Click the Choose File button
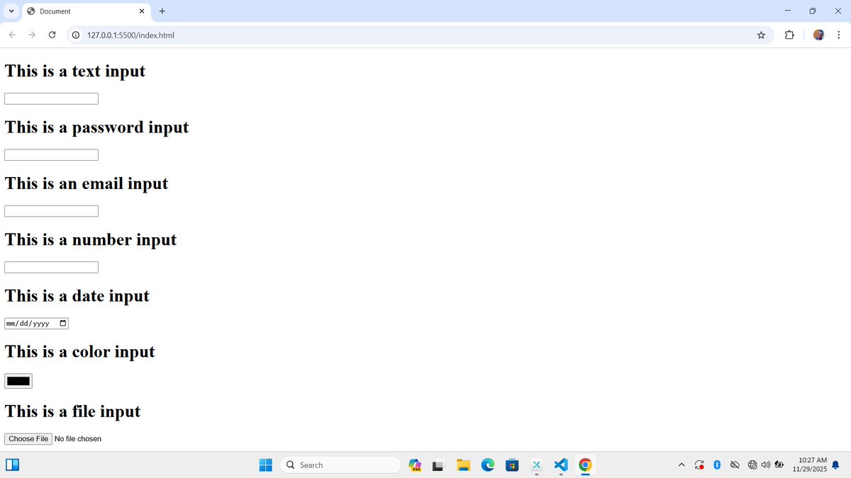This screenshot has width=851, height=478. click(x=28, y=439)
